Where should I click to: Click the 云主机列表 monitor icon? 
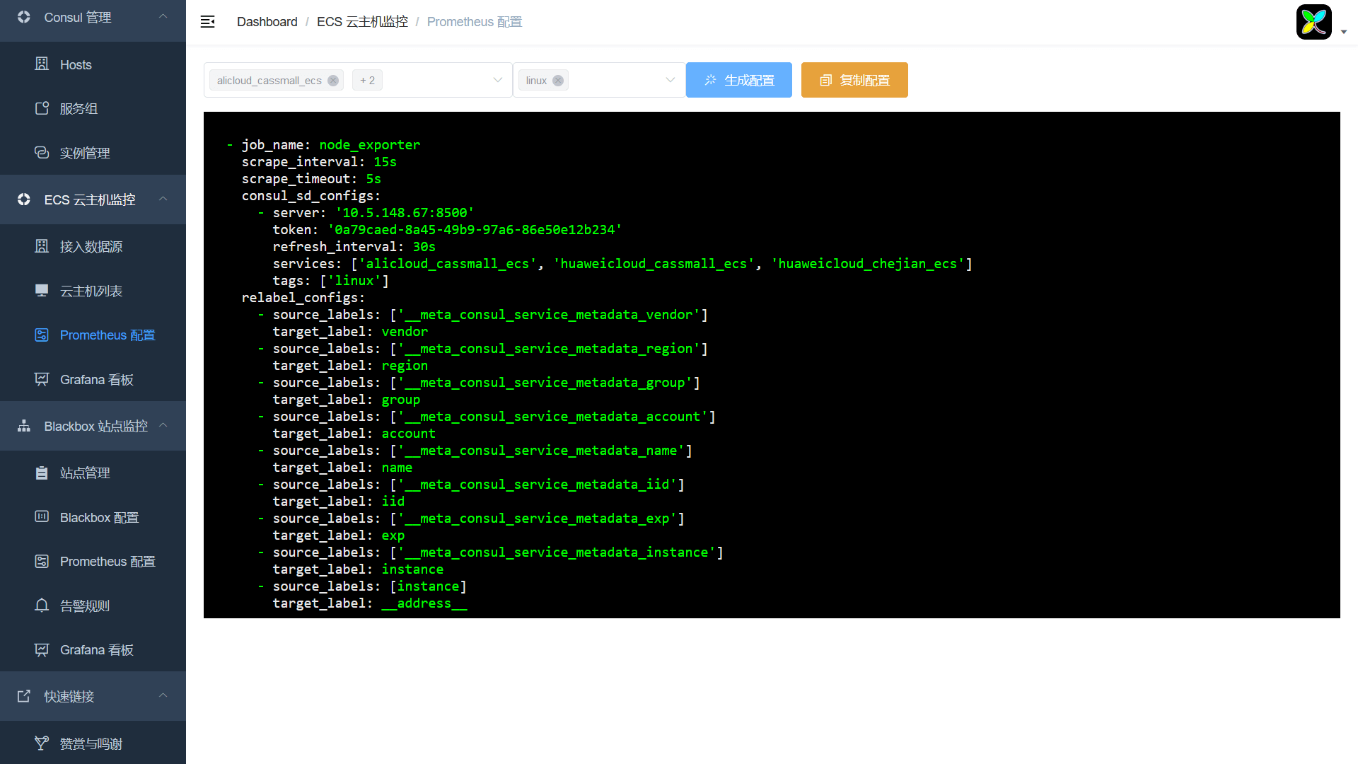pyautogui.click(x=42, y=291)
